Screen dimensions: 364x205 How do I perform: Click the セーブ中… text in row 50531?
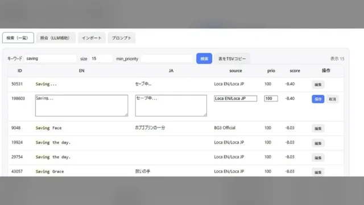(x=143, y=84)
